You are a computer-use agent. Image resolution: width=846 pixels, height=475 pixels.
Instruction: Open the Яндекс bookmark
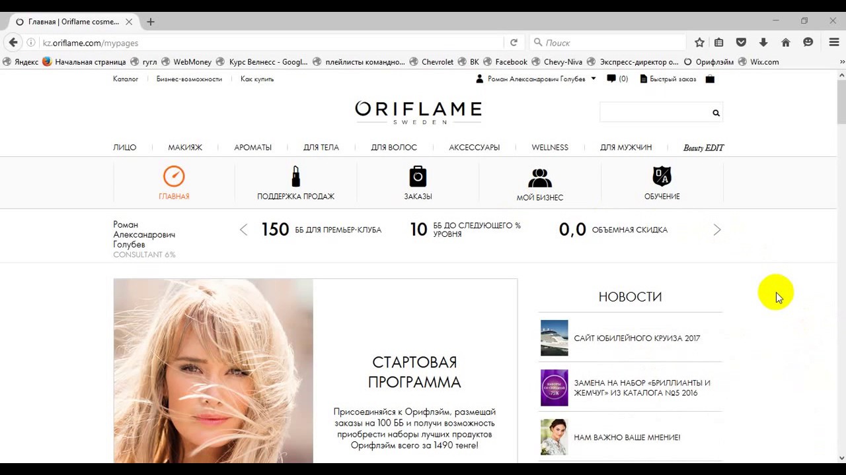point(20,62)
